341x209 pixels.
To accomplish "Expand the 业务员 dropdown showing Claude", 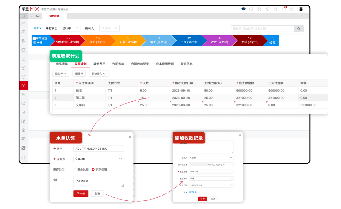I will coord(99,159).
